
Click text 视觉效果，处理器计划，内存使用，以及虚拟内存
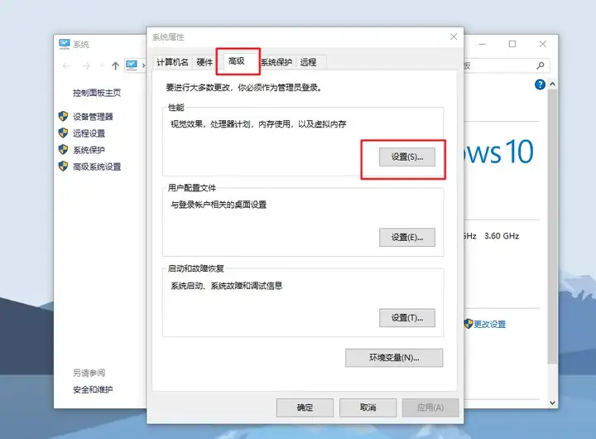click(258, 124)
